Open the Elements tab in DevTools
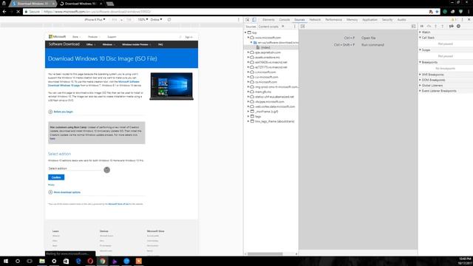 268,20
